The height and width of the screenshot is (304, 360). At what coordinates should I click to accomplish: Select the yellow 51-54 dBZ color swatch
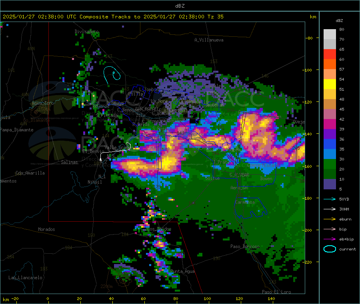330,84
